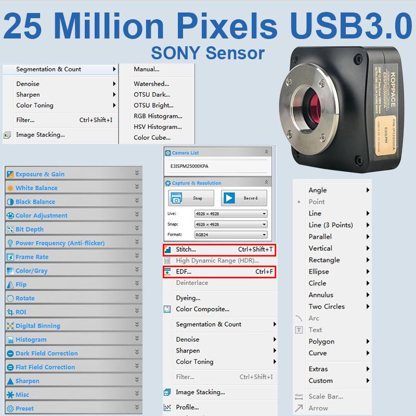Click the Histogram panel icon
The width and height of the screenshot is (416, 416).
(x=10, y=340)
